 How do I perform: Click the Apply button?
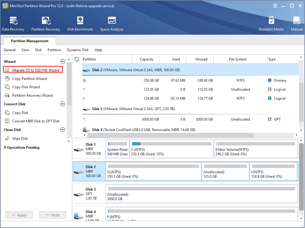tap(19, 215)
